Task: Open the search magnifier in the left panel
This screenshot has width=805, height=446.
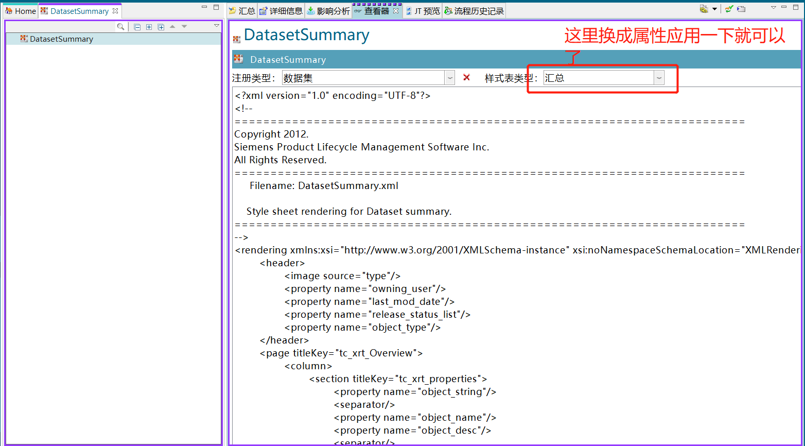Action: tap(120, 27)
